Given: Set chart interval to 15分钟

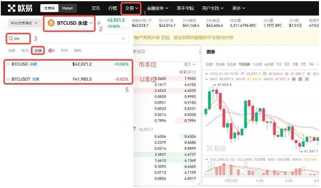Looking at the screenshot, I should tap(244, 64).
